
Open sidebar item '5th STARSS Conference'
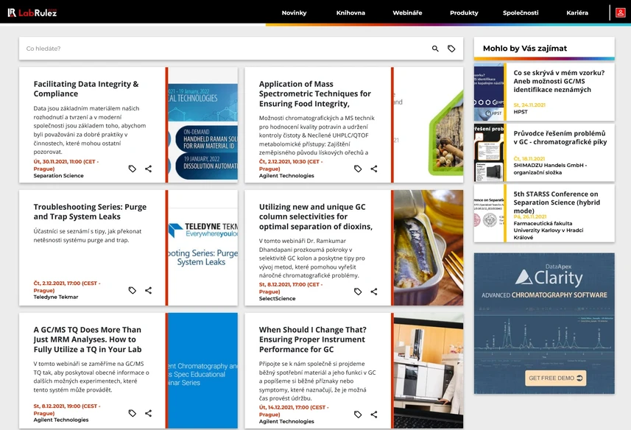557,202
